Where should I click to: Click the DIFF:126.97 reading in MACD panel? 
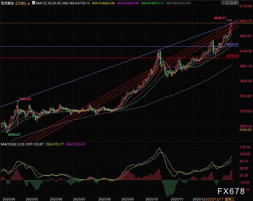(x=35, y=144)
